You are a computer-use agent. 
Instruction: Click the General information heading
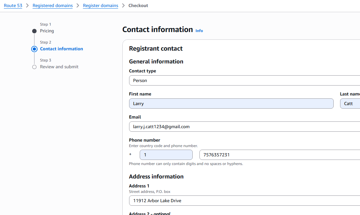[156, 62]
